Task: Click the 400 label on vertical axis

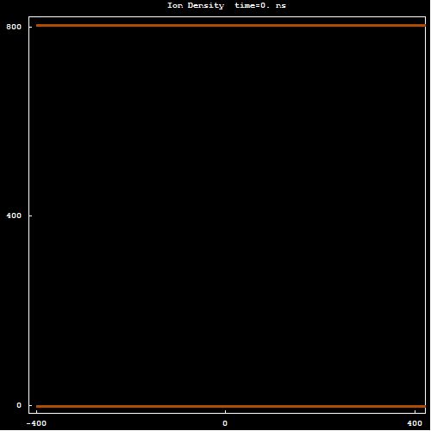Action: [x=14, y=215]
